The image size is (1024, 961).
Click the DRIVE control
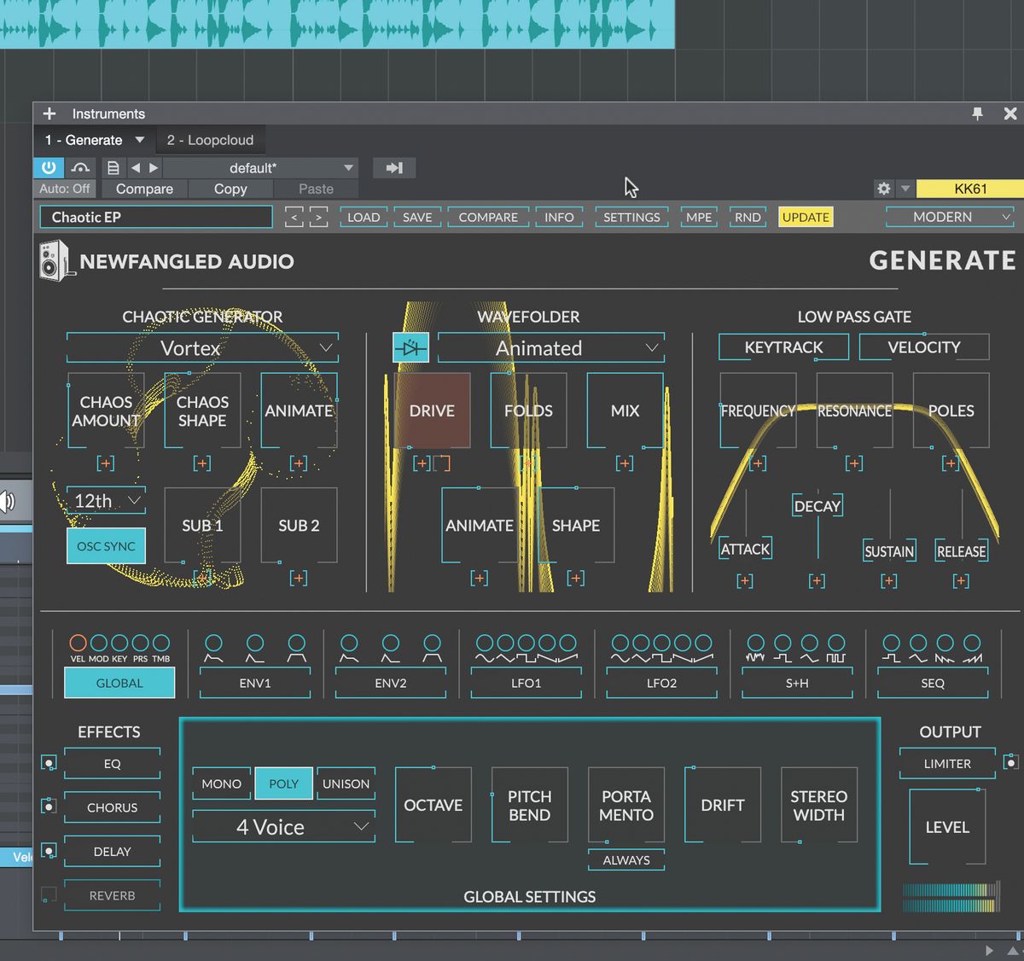(x=432, y=411)
